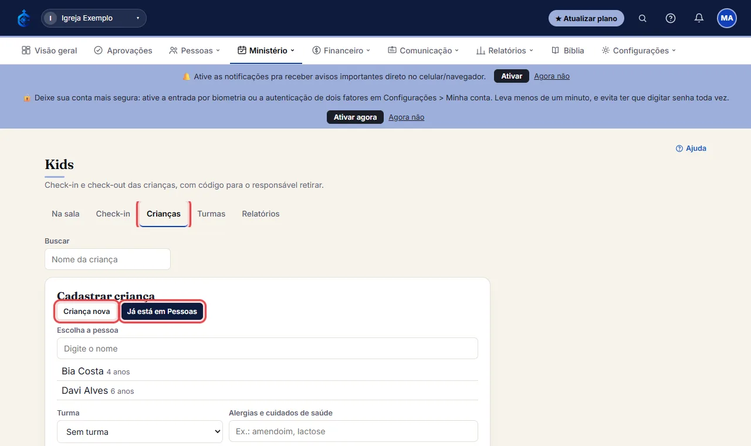The width and height of the screenshot is (751, 446).
Task: Open the MA user avatar menu
Action: coord(727,18)
